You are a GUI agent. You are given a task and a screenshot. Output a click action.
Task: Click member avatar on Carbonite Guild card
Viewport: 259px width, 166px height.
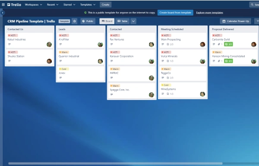pyautogui.click(x=254, y=44)
